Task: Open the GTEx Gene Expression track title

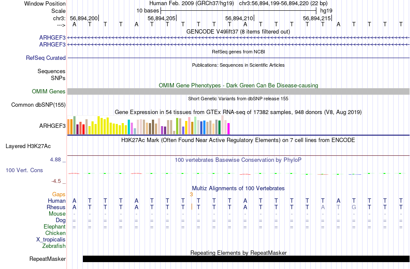Action: tap(238, 112)
